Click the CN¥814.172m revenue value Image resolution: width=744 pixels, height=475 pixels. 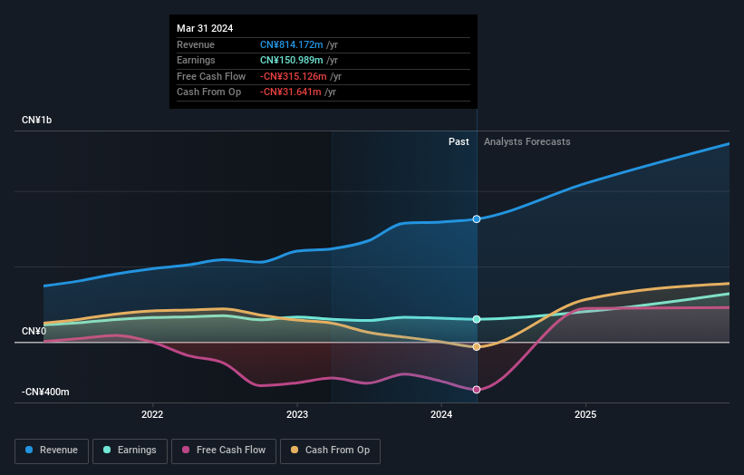click(x=291, y=44)
